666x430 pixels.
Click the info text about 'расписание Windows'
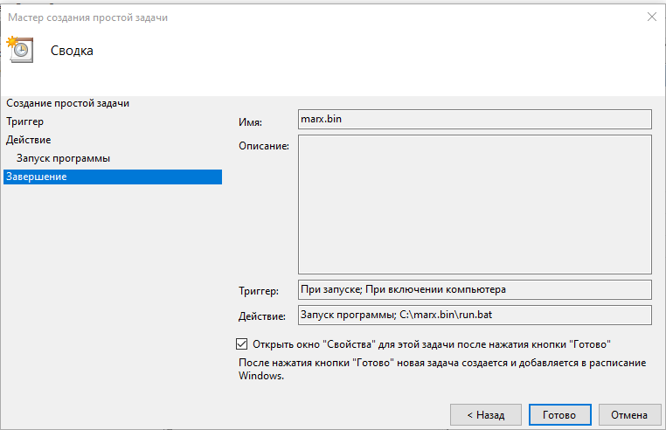[x=442, y=369]
